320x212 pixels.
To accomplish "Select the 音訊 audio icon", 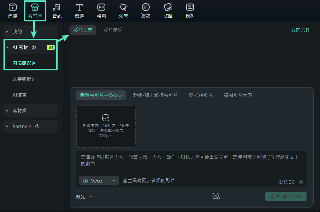I will point(57,11).
